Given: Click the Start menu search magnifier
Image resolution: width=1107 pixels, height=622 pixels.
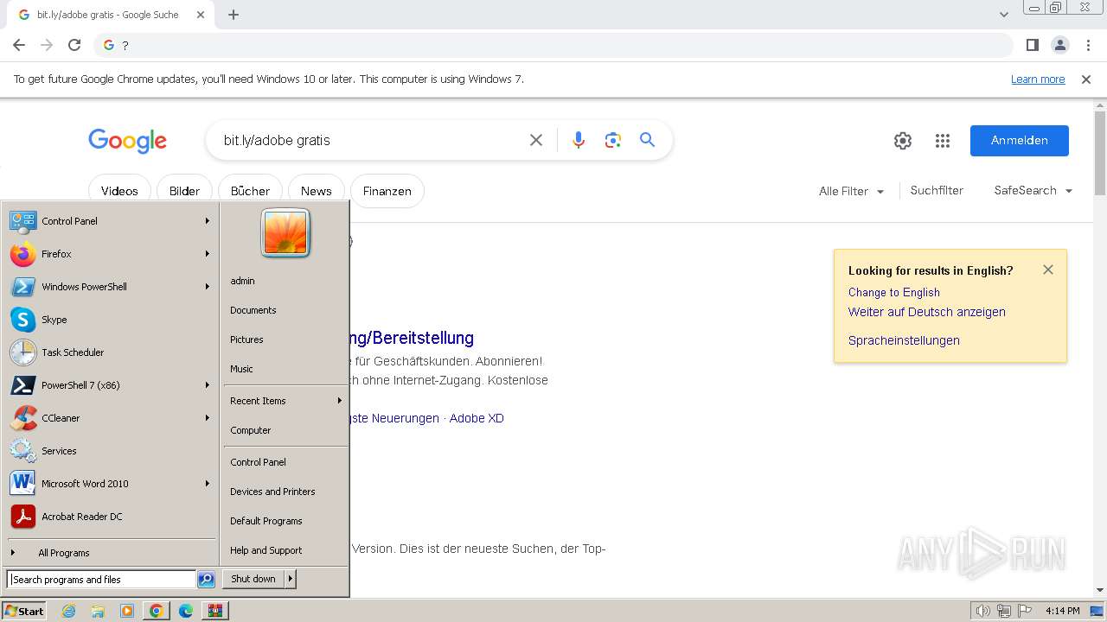Looking at the screenshot, I should [x=206, y=580].
